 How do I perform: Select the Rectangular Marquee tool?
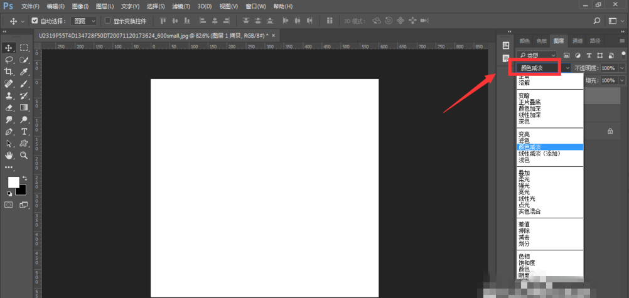tap(24, 48)
